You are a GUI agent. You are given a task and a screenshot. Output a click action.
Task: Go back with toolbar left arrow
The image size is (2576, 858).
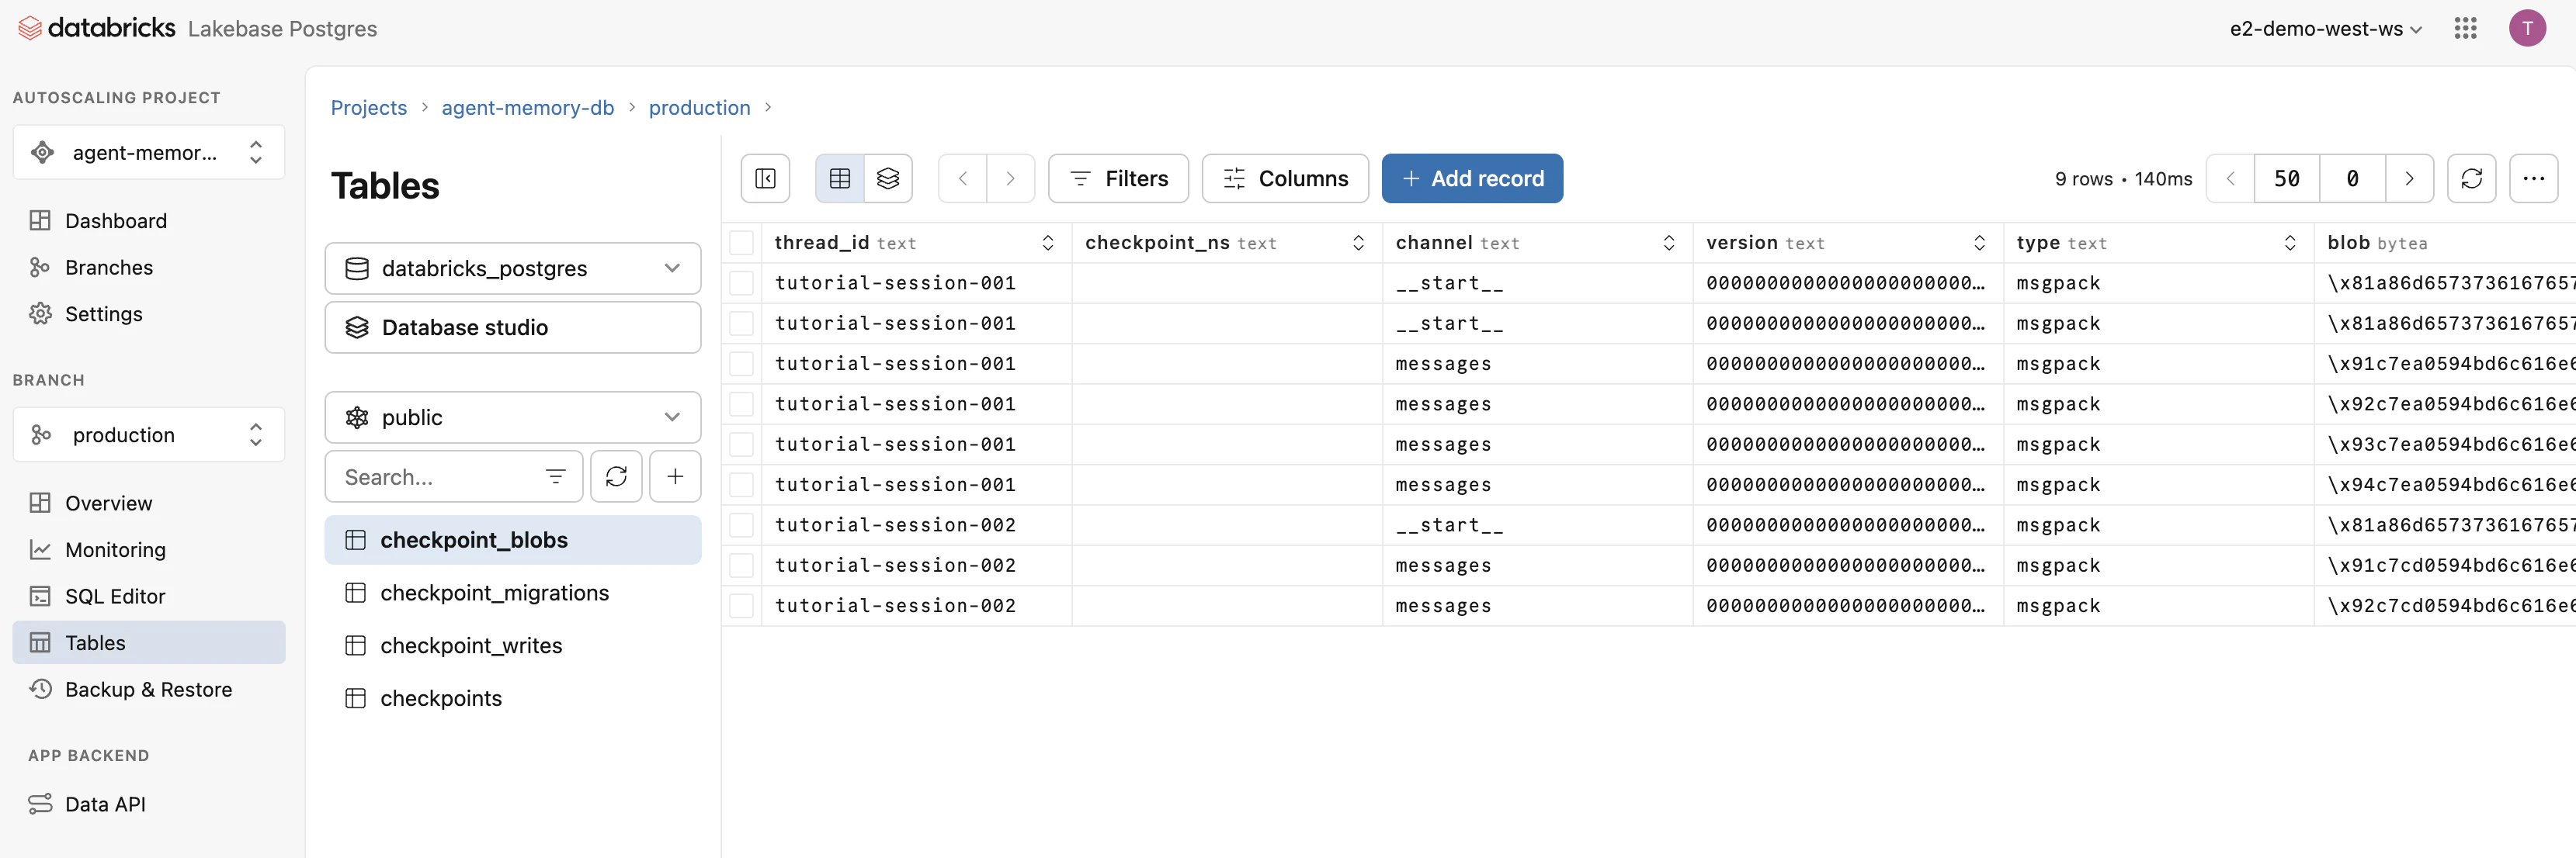point(963,178)
